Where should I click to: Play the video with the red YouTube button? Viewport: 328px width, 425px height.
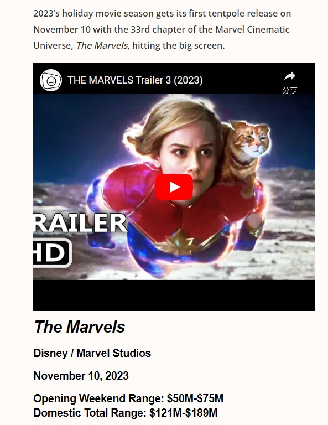tap(174, 187)
